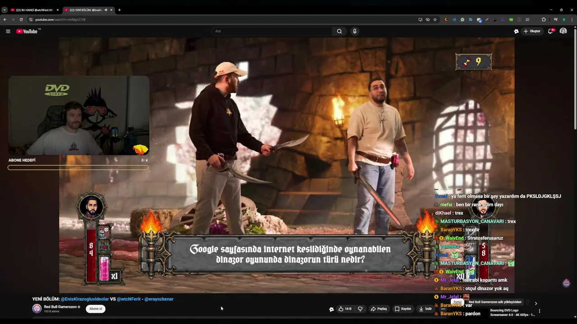Reload the page
Image resolution: width=577 pixels, height=324 pixels.
21,19
